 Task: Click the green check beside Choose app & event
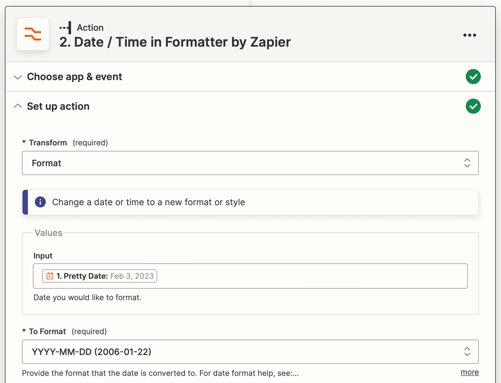click(x=473, y=77)
